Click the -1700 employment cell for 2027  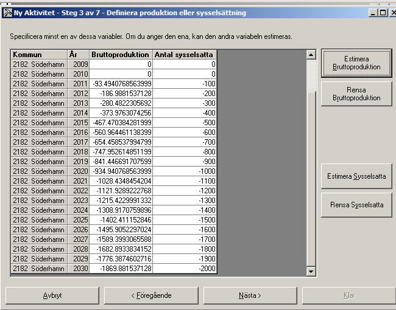click(185, 239)
